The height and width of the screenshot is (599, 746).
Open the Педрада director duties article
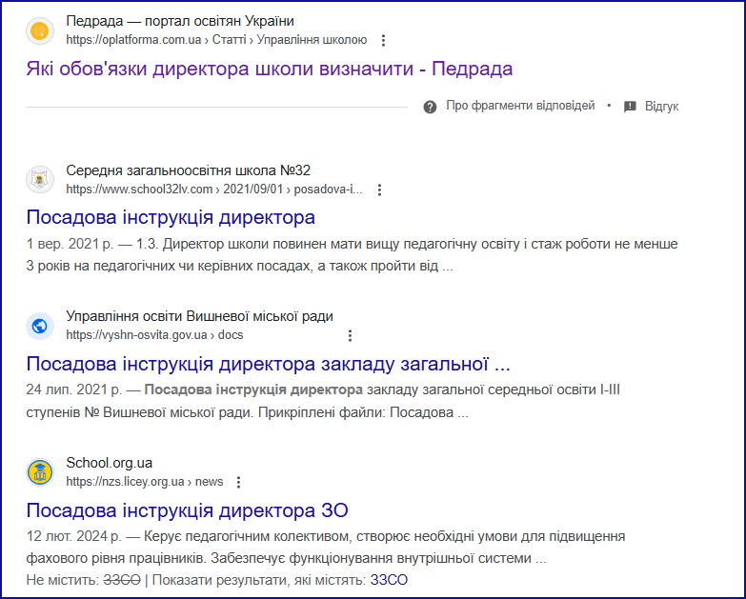[270, 69]
